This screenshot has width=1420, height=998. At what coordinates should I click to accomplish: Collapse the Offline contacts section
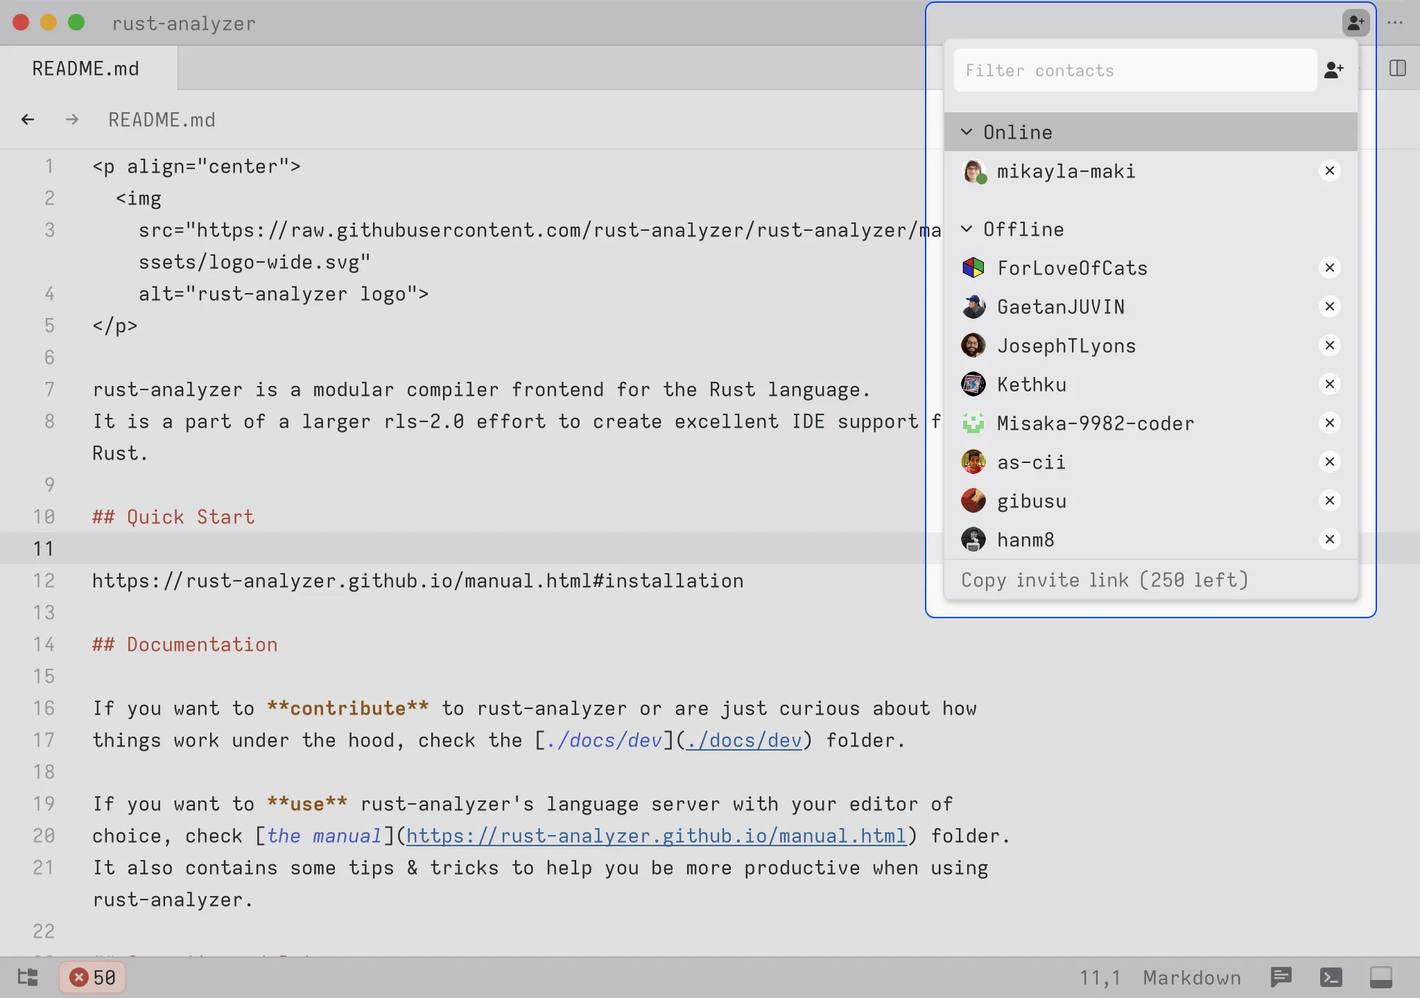pos(967,229)
